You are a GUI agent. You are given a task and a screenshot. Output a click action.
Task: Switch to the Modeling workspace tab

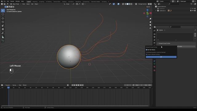point(35,2)
